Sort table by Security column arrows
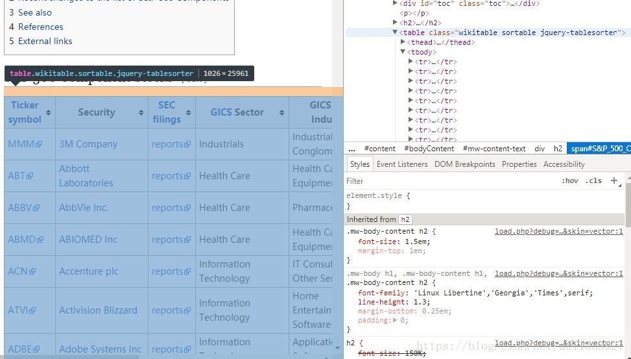Image resolution: width=631 pixels, height=359 pixels. point(141,112)
